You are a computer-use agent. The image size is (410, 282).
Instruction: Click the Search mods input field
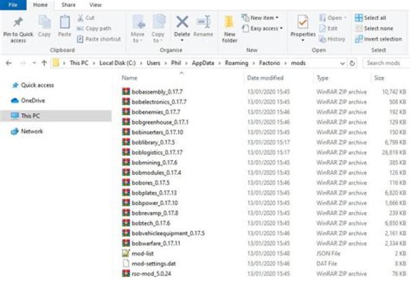386,63
